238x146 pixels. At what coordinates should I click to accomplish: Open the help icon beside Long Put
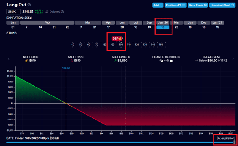tap(29, 5)
